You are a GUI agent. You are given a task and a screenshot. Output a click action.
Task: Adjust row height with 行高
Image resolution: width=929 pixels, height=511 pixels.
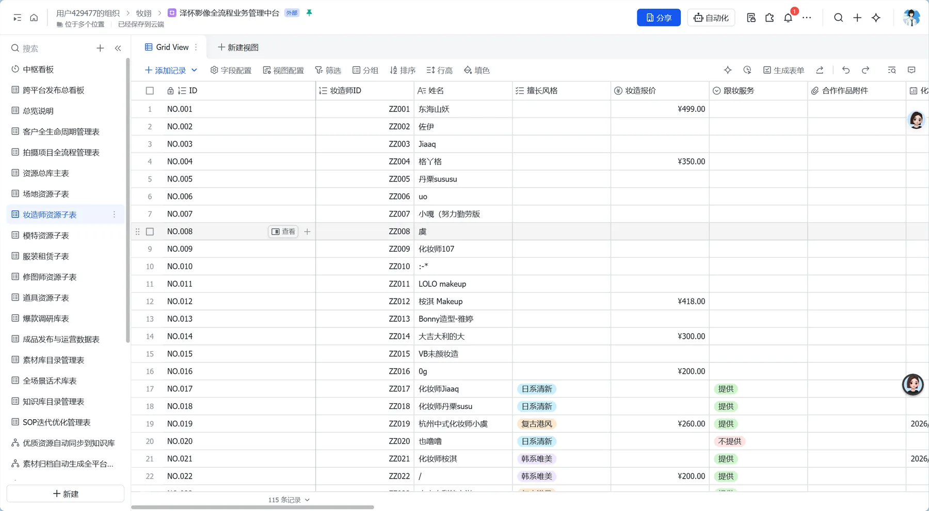[440, 70]
